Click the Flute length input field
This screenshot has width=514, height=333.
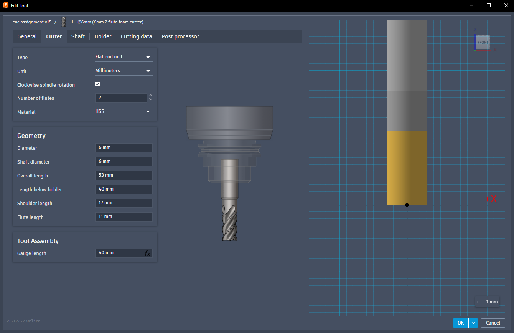(124, 217)
